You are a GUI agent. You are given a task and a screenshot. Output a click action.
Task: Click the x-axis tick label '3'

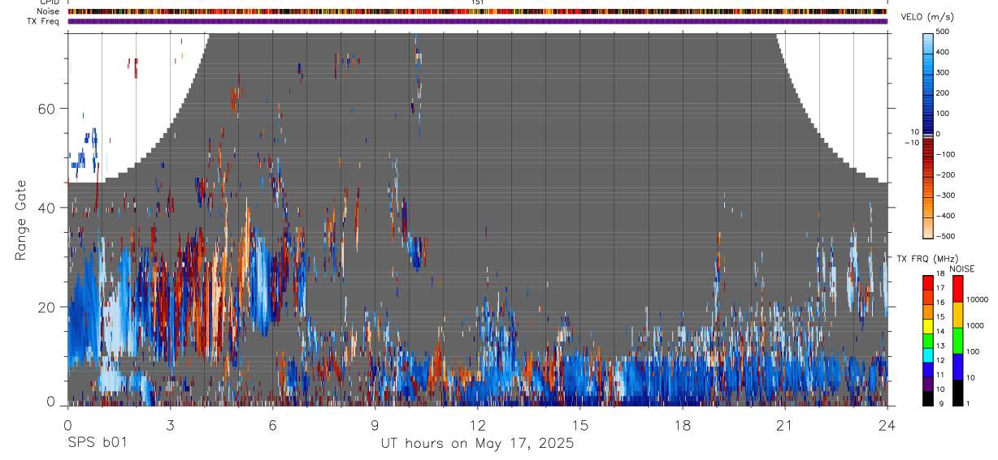170,424
